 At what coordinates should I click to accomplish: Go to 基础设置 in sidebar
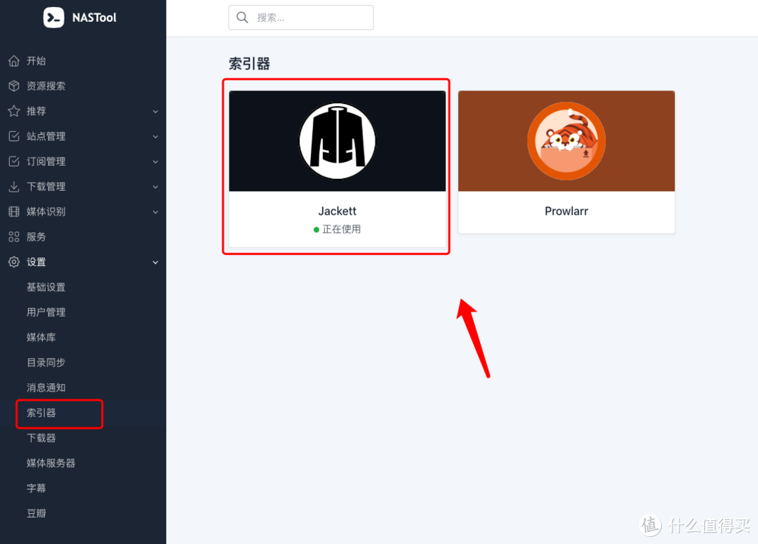[46, 287]
